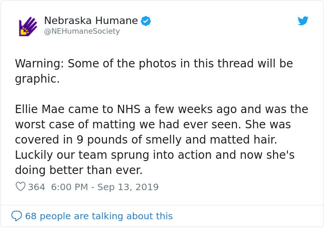This screenshot has height=228, width=324.
Task: Click the blue verified badge
Action: coord(146,21)
